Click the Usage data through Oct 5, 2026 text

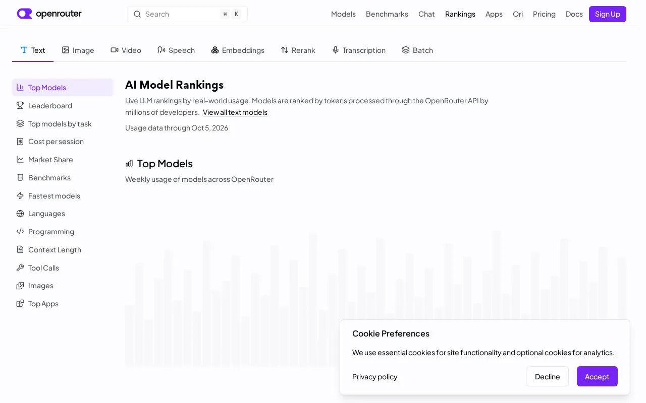point(177,128)
